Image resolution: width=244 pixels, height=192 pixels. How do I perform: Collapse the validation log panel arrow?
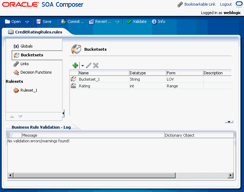point(229,122)
